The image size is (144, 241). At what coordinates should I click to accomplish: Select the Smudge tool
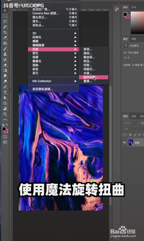click(x=5, y=76)
